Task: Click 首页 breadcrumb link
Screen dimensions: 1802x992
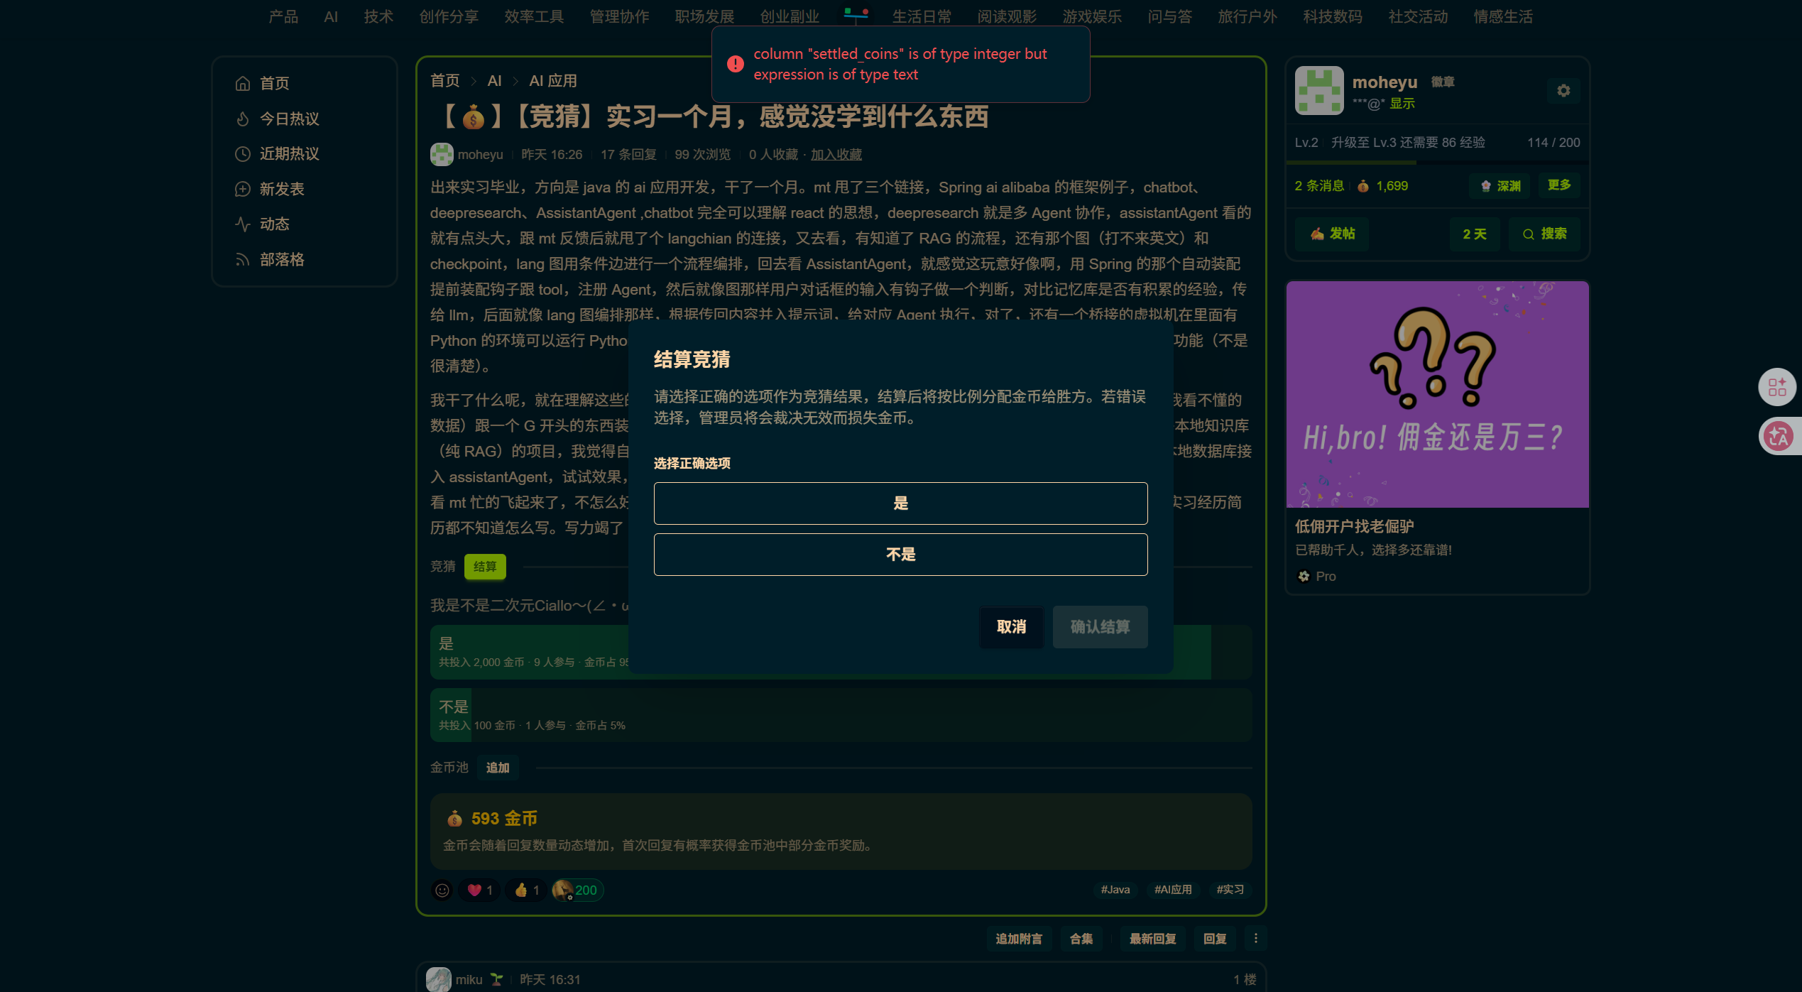Action: 445,81
